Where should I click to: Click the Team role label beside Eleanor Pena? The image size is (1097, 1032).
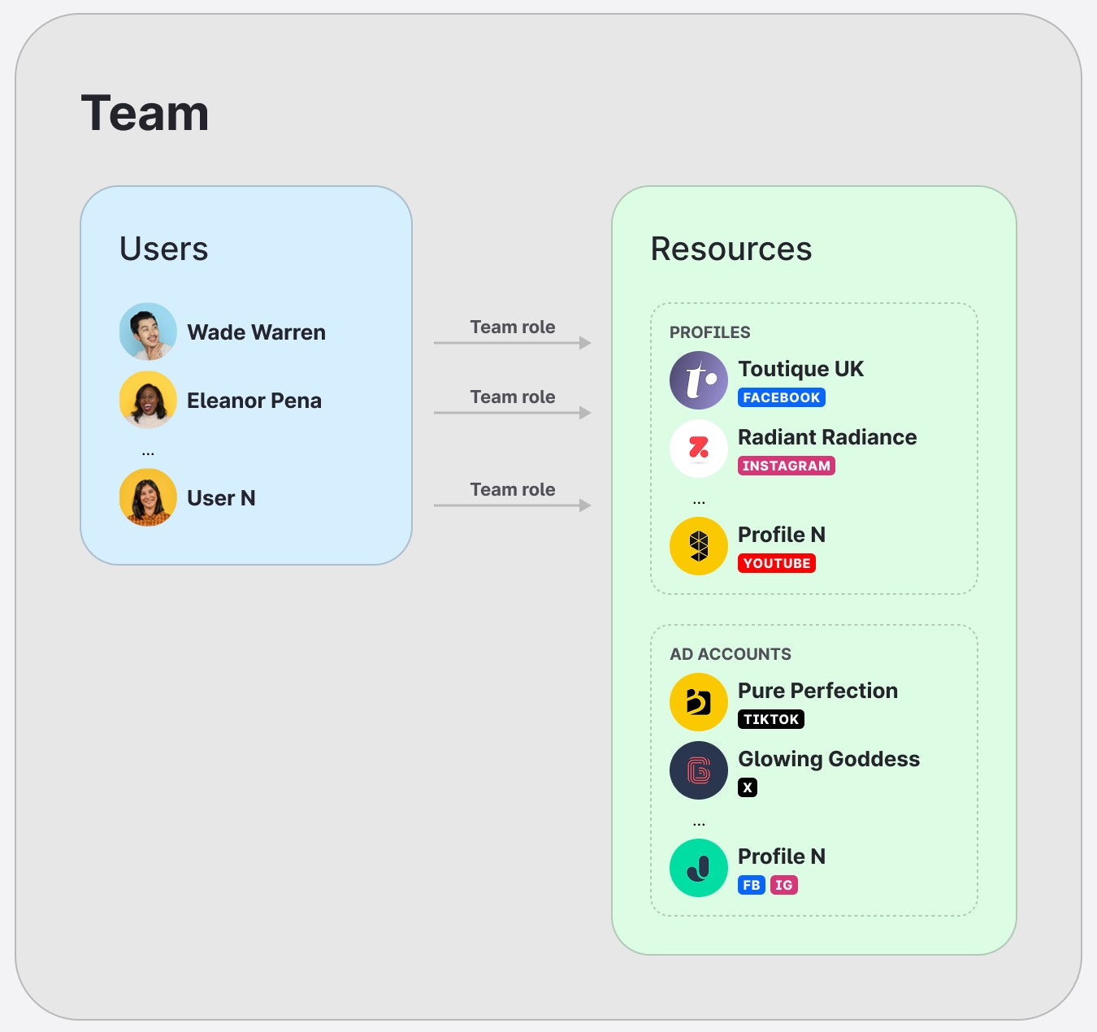pos(513,397)
